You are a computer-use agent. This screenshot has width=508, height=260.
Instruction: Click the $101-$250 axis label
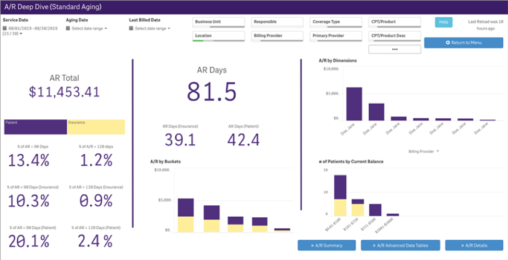point(352,224)
